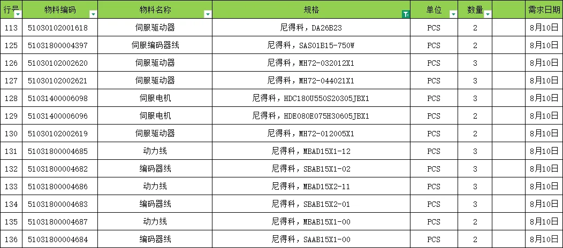Select the 伺服编码器线 name cell
Viewport: 563px width, 248px height.
tap(155, 45)
